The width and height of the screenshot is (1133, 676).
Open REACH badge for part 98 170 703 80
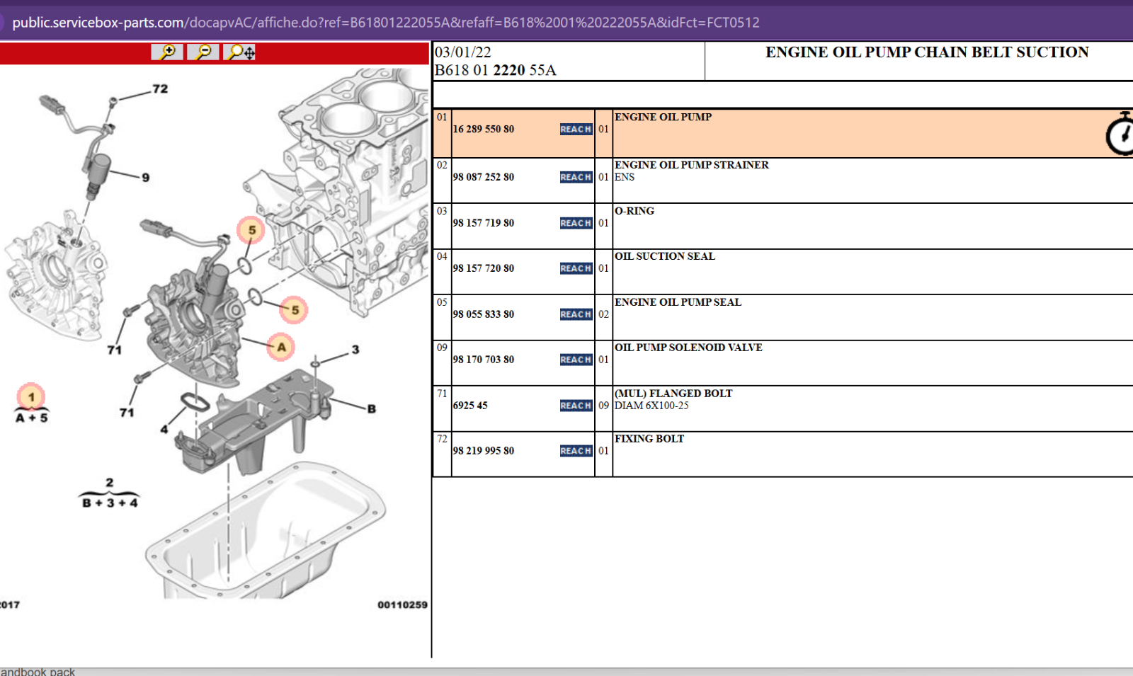click(576, 360)
